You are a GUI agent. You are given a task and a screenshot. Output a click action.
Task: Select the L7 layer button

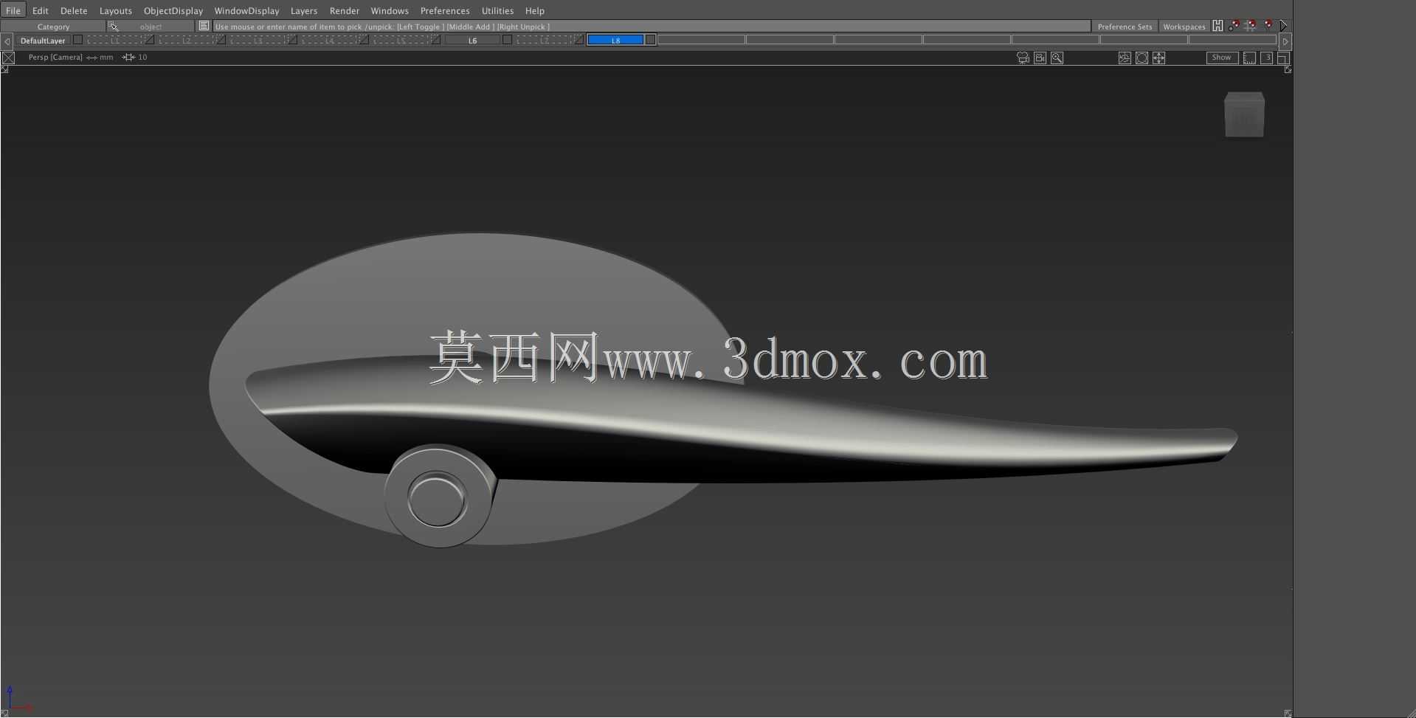click(544, 41)
